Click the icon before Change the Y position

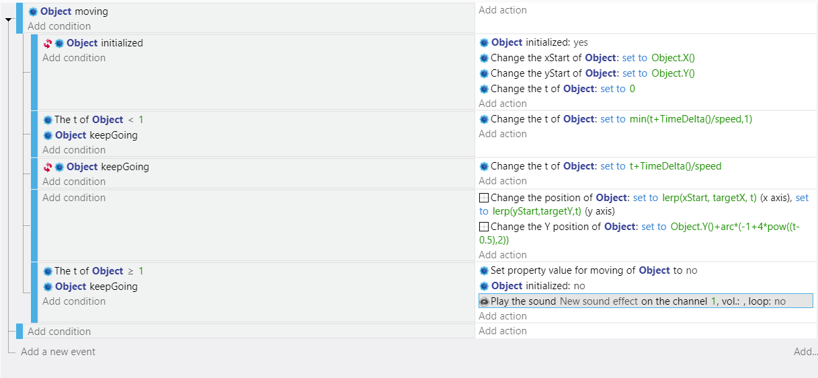click(484, 227)
